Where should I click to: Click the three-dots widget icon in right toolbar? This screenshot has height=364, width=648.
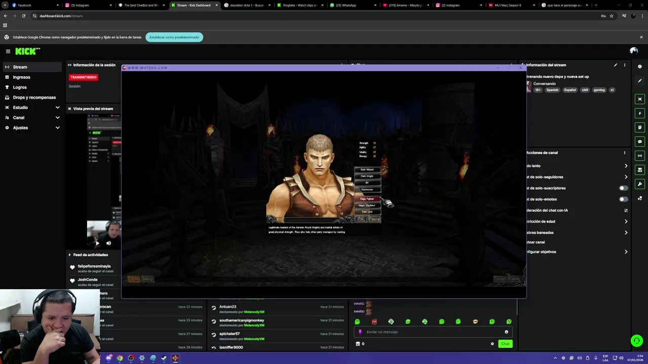click(x=640, y=198)
